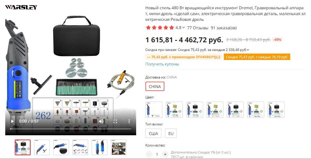The height and width of the screenshot is (159, 311).
Task: Choose the first color variant thumbnail
Action: (154, 110)
